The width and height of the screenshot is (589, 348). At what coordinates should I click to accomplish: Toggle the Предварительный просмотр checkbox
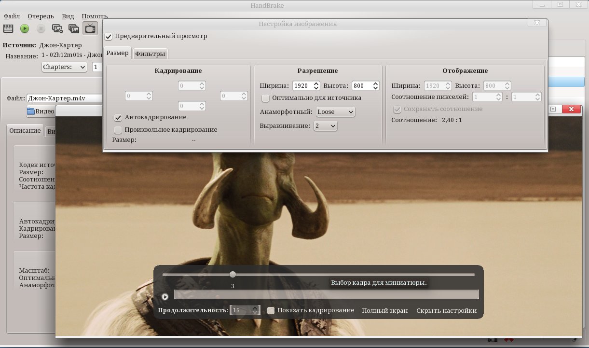[x=109, y=36]
